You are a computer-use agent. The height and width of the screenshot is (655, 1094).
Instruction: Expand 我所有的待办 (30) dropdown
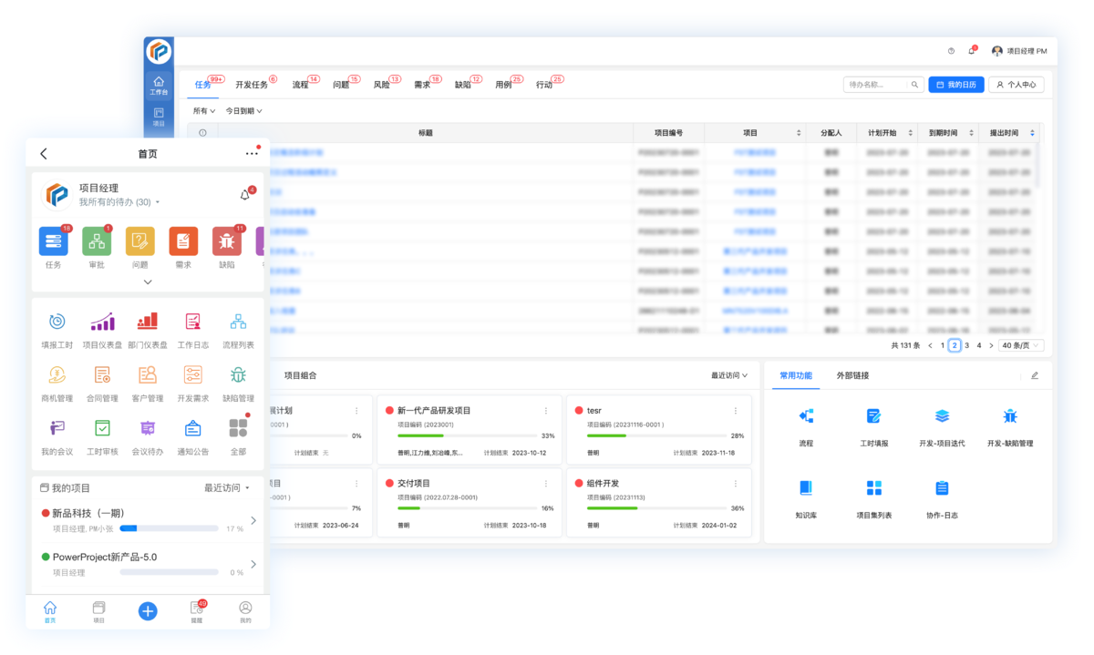click(x=119, y=202)
